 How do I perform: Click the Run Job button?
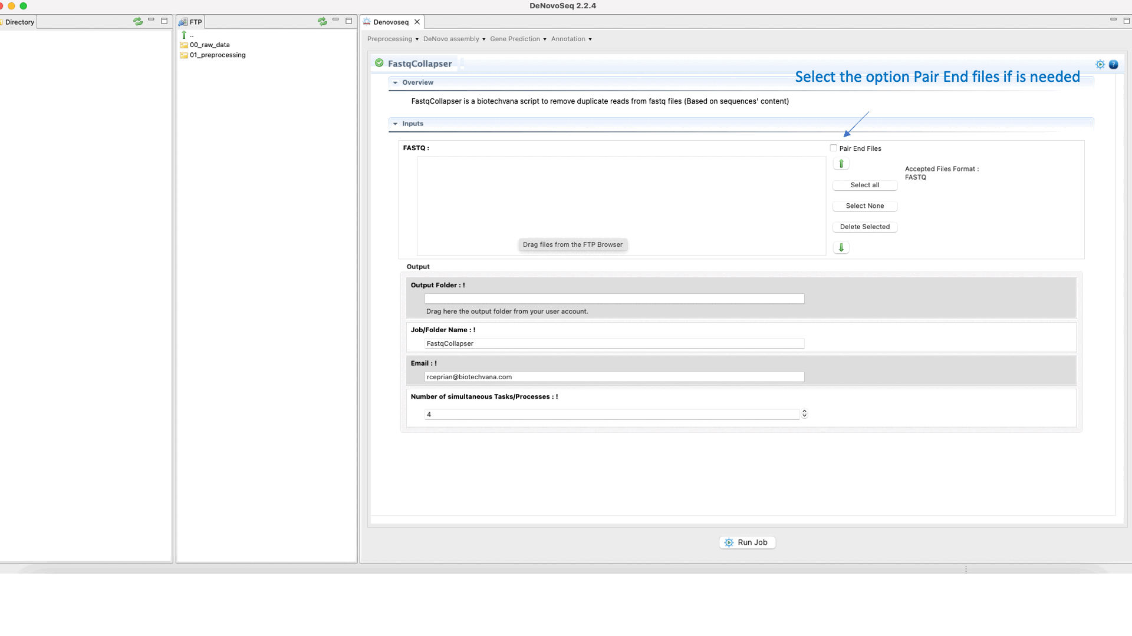pyautogui.click(x=746, y=542)
